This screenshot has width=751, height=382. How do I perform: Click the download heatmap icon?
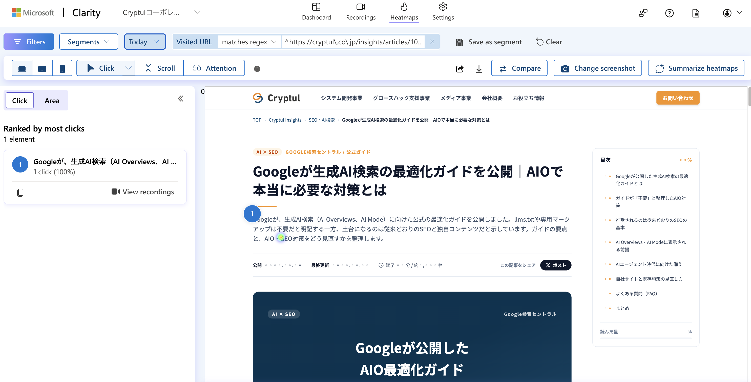[479, 69]
